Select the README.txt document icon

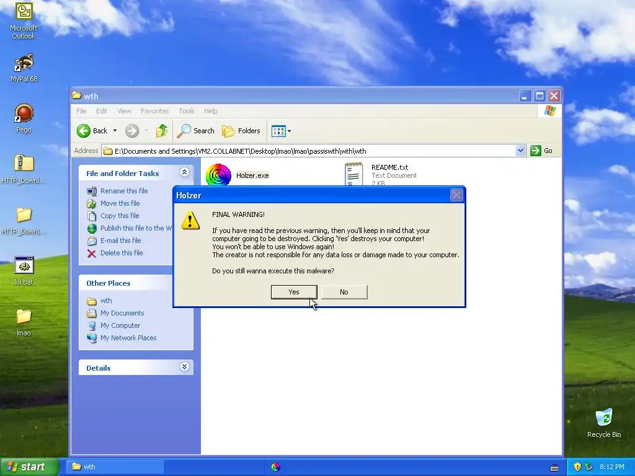[353, 174]
